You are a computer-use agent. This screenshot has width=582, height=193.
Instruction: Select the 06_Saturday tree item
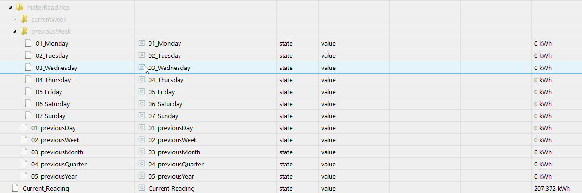(x=53, y=104)
